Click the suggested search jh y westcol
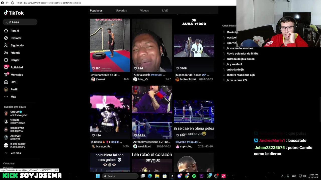 234,64
